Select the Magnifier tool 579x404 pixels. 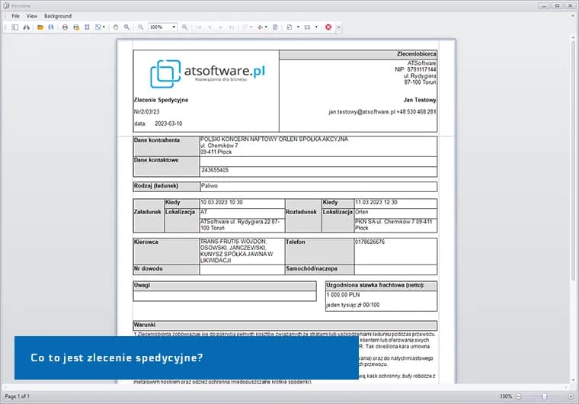127,27
